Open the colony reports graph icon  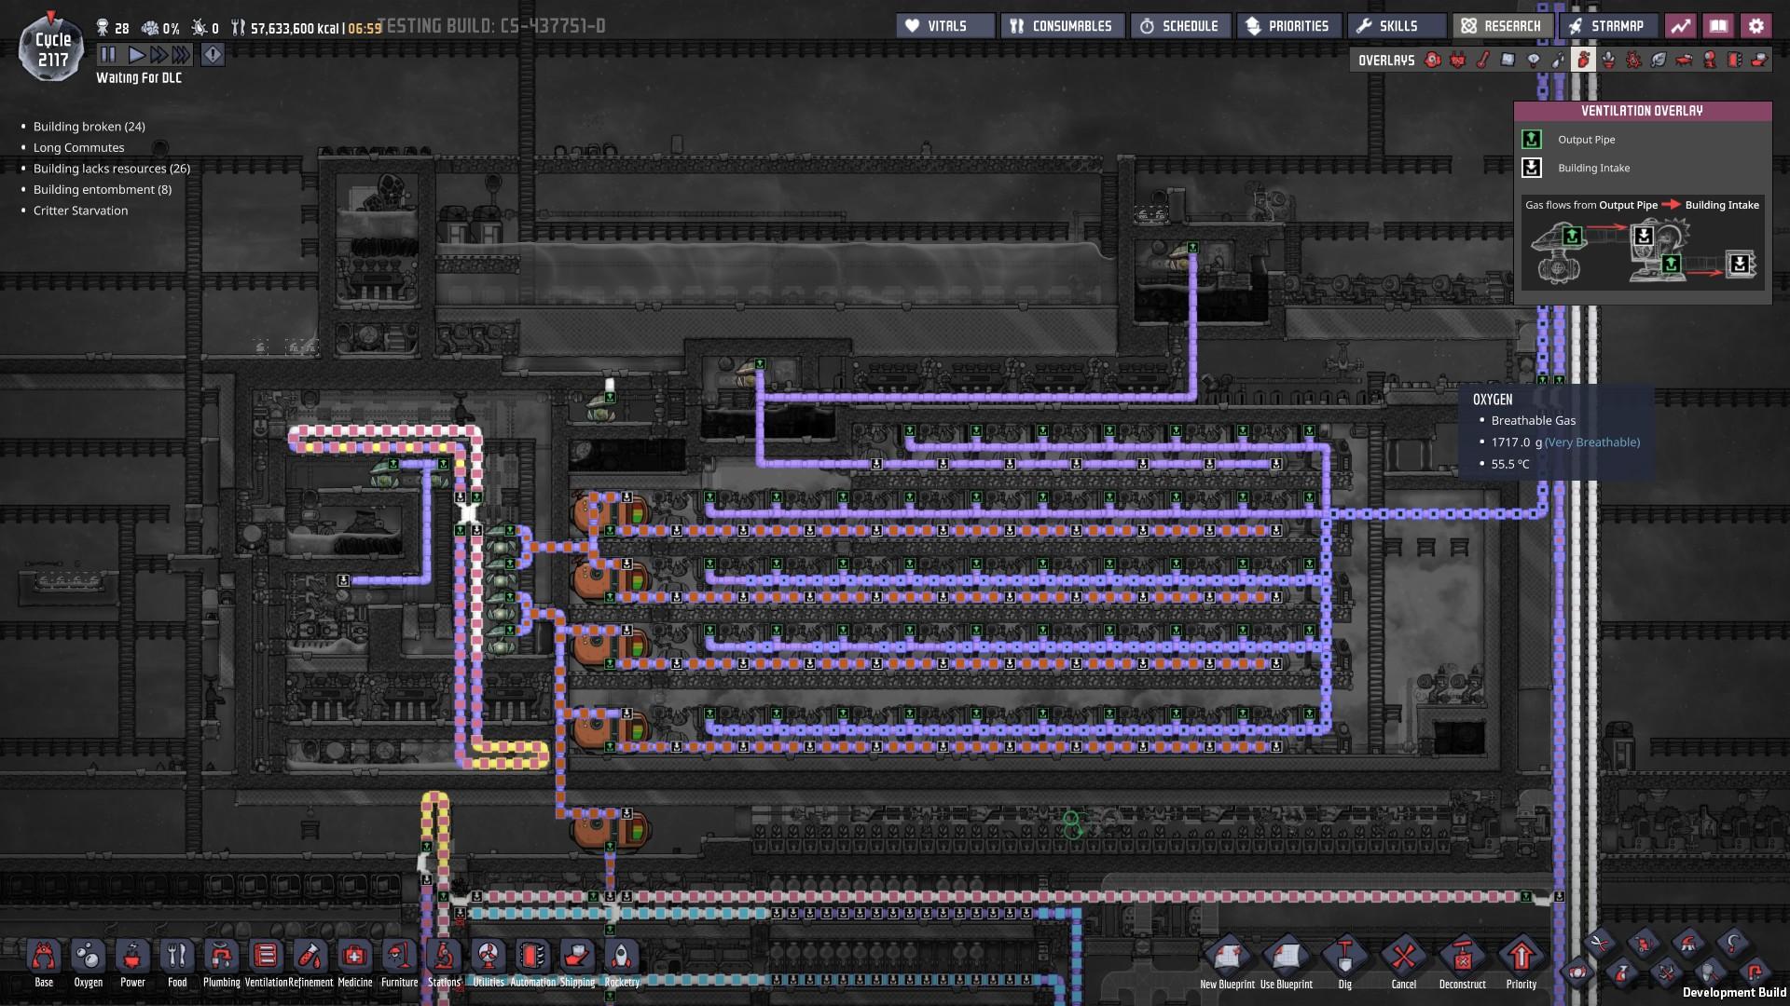click(1680, 26)
